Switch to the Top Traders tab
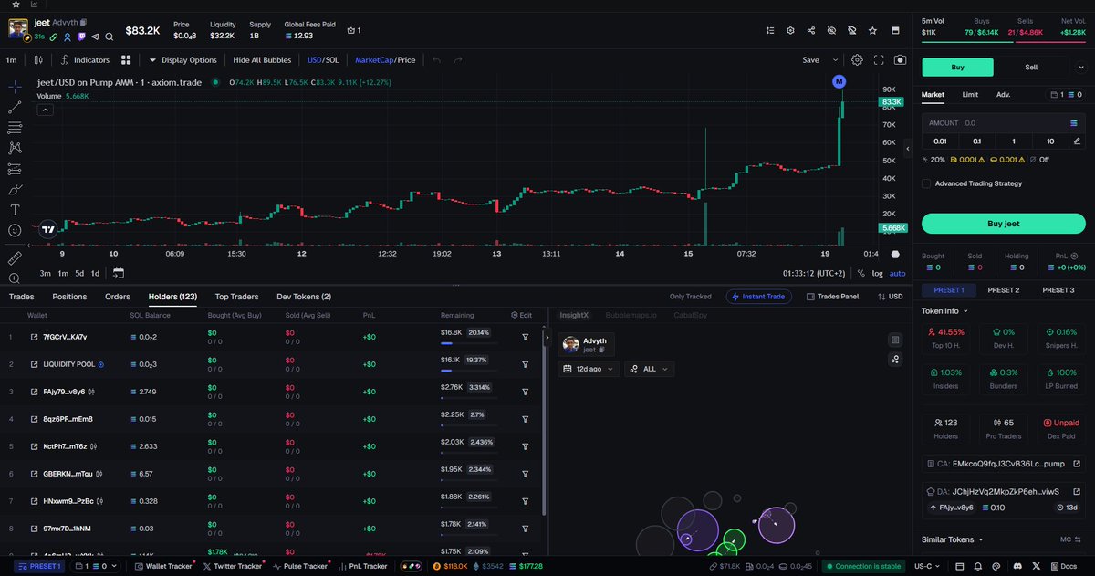The width and height of the screenshot is (1095, 576). point(236,297)
